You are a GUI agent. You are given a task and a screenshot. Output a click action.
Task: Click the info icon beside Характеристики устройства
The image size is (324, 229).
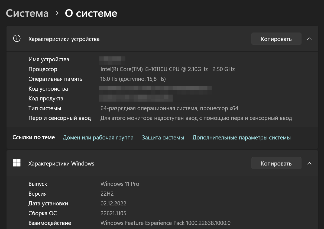coord(17,39)
